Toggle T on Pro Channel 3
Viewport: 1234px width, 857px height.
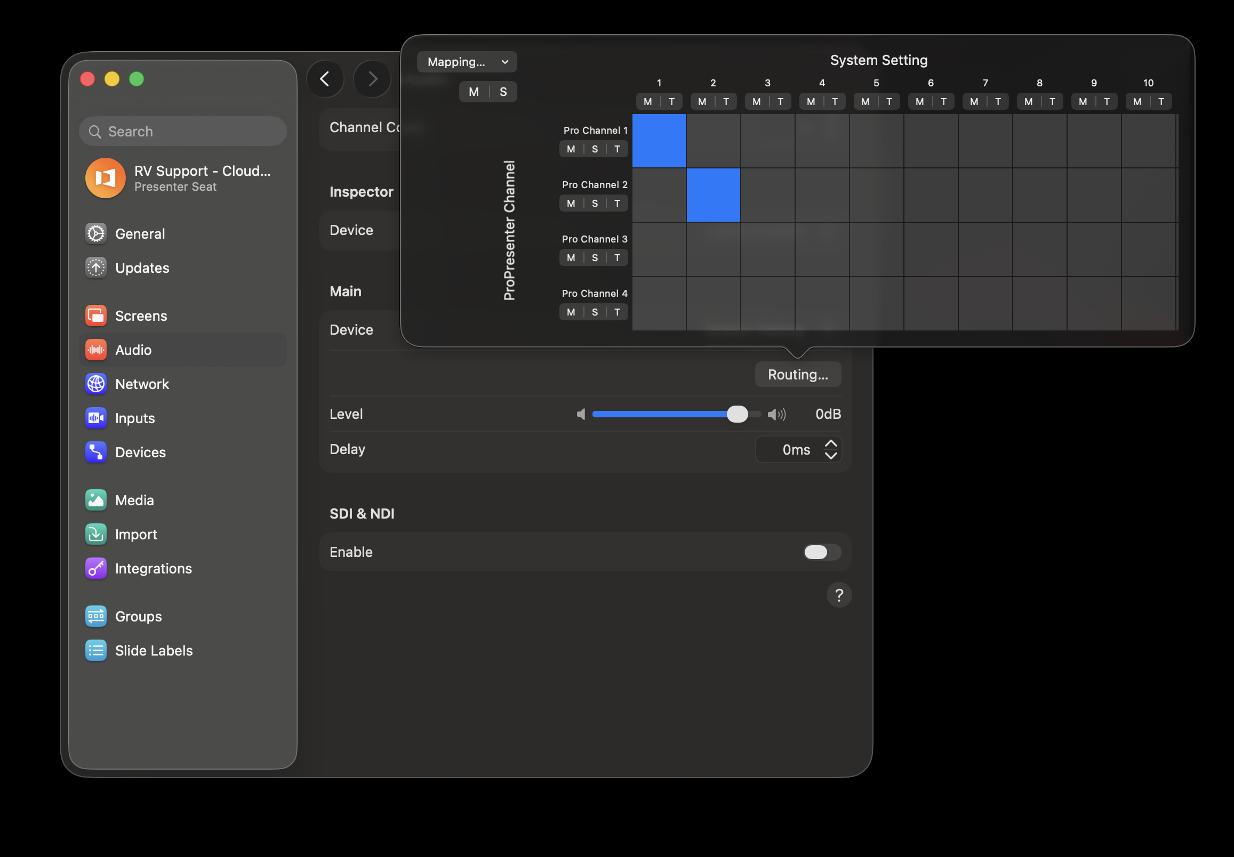(618, 258)
